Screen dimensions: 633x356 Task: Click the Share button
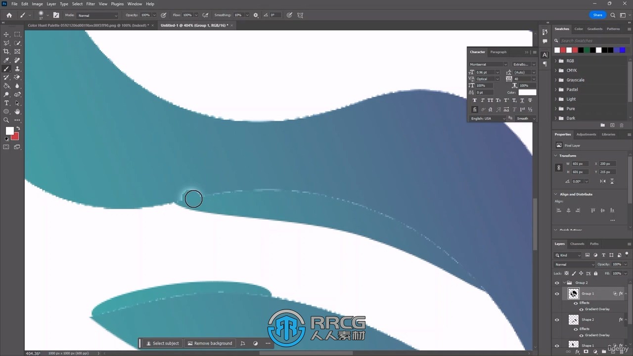point(598,15)
